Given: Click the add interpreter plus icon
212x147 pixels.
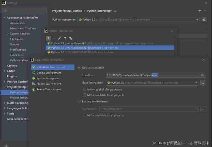Looking at the screenshot, I should 48,38.
